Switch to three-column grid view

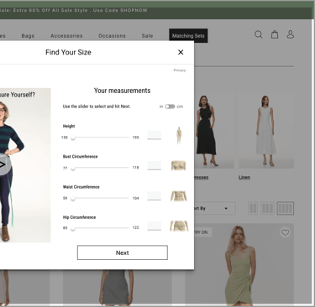point(267,208)
